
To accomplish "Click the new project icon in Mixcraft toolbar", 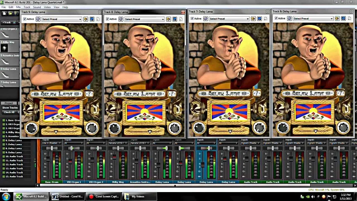I will coord(4,13).
